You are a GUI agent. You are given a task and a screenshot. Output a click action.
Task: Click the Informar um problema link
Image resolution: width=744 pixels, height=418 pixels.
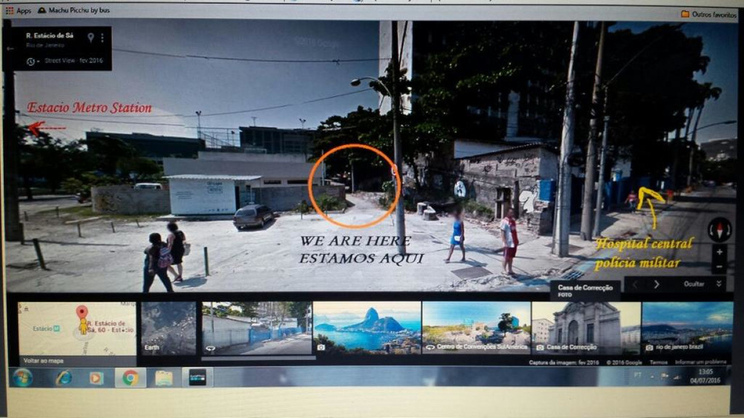(x=700, y=362)
